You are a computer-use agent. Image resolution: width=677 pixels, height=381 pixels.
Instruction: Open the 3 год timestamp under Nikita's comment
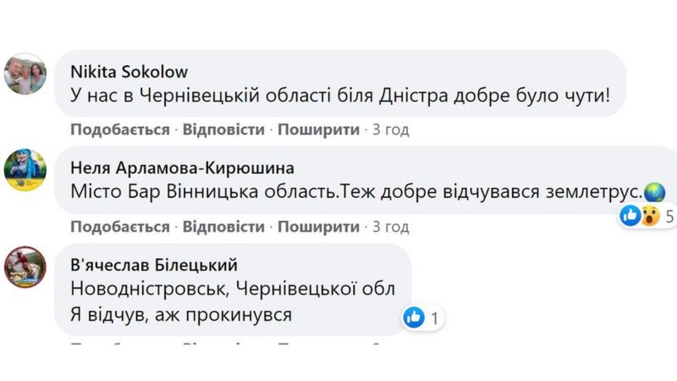tap(391, 130)
